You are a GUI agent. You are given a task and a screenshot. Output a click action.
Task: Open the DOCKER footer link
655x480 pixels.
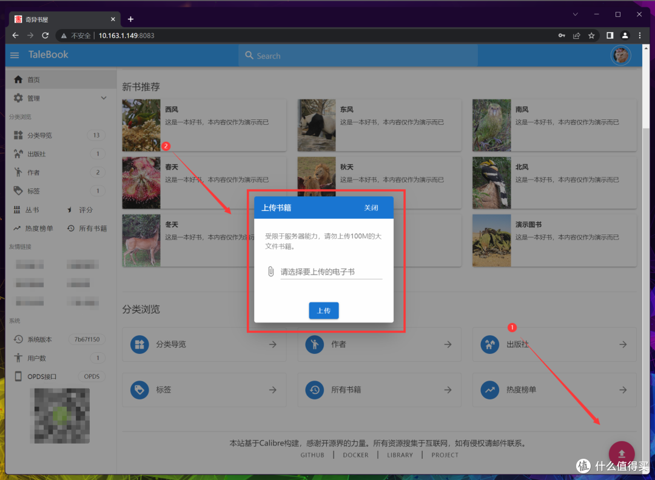point(355,455)
